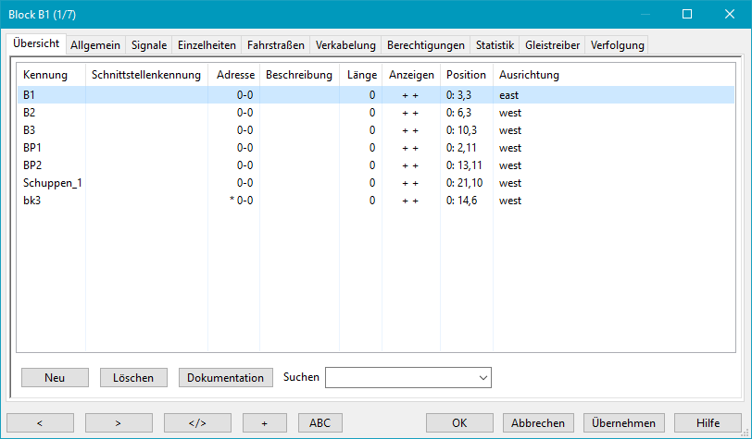Select the Schuppen_1 row in list

(53, 183)
